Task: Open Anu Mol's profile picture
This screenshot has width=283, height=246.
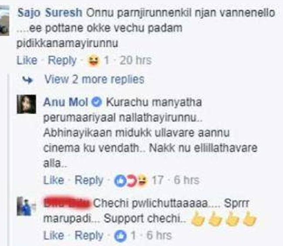Action: click(x=27, y=104)
